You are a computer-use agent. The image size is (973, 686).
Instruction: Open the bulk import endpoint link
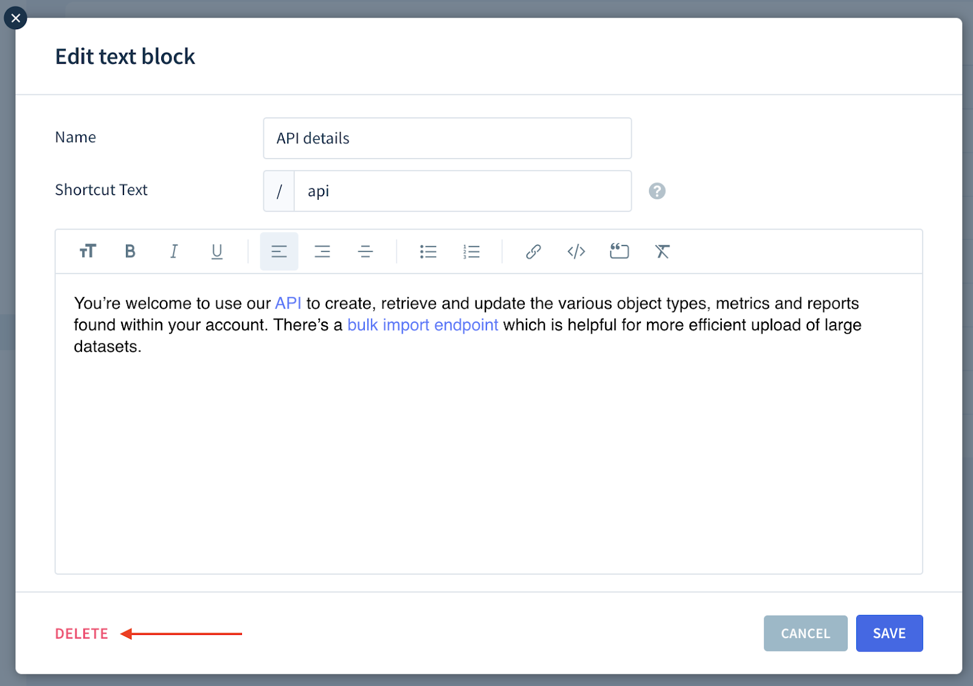[x=423, y=325]
